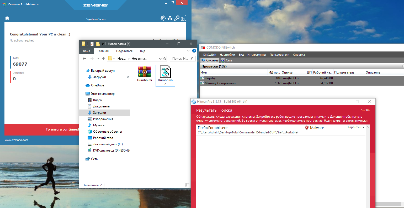
Task: Select OneDrive in navigation pane
Action: click(x=95, y=85)
